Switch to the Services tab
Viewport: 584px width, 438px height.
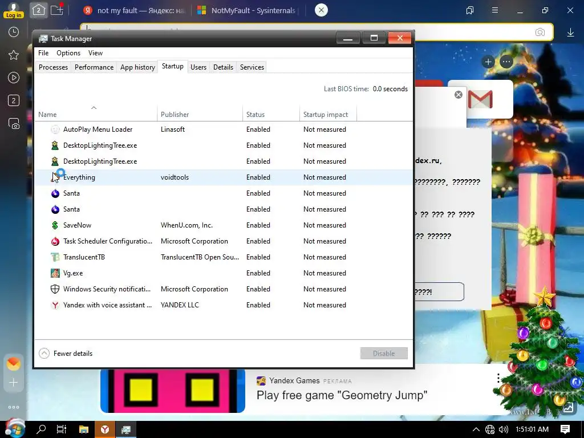[252, 67]
